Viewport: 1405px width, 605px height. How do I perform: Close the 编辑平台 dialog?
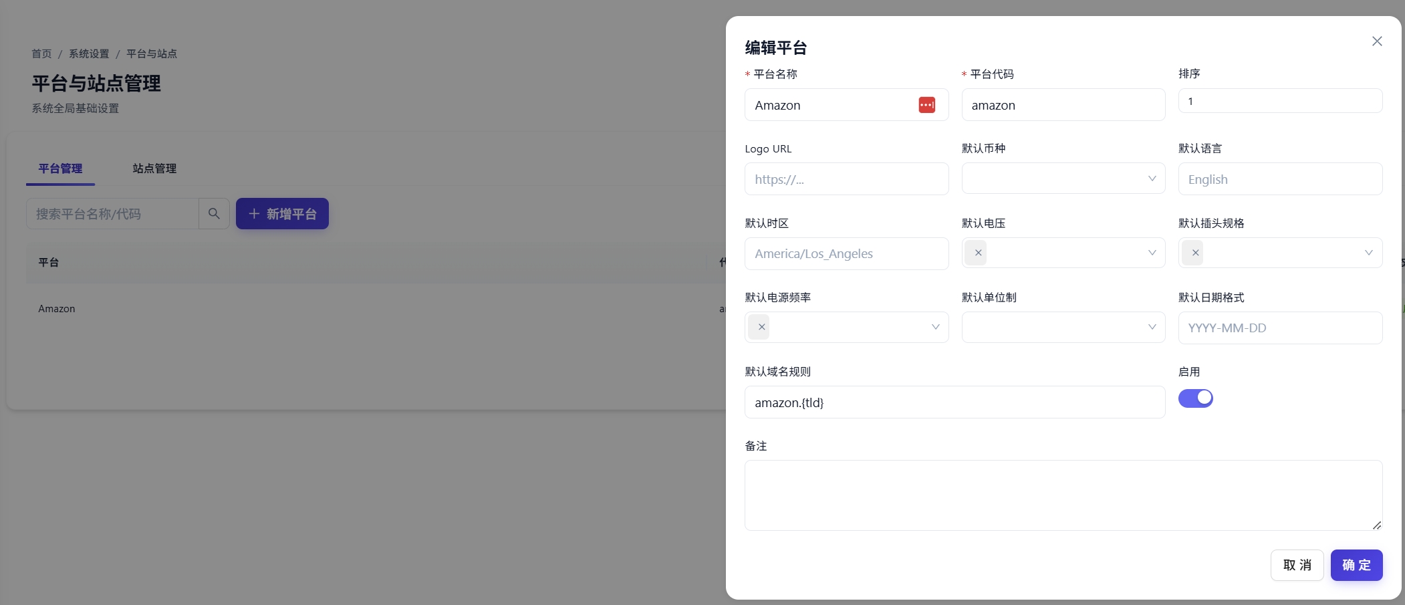click(1377, 41)
